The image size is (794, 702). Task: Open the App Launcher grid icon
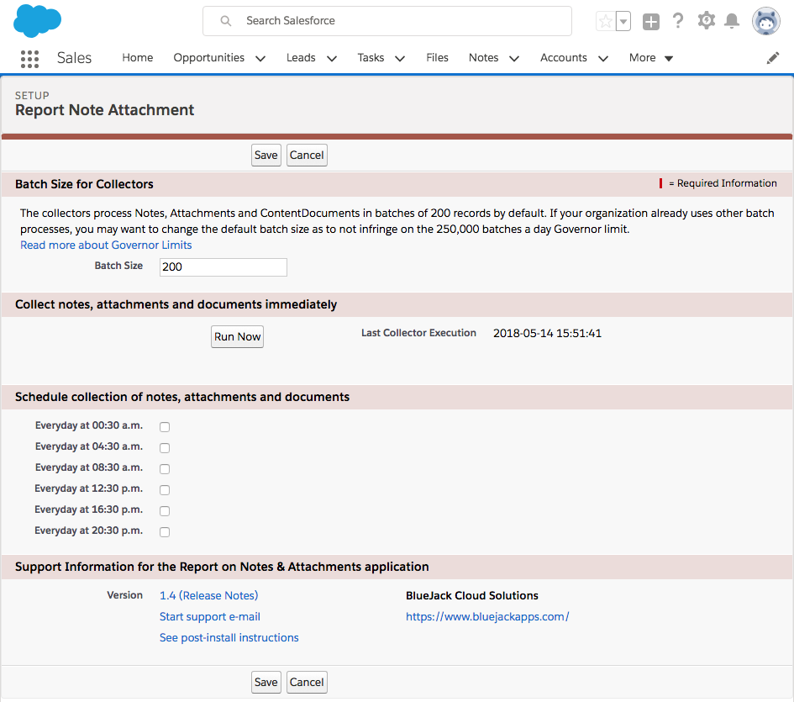30,59
